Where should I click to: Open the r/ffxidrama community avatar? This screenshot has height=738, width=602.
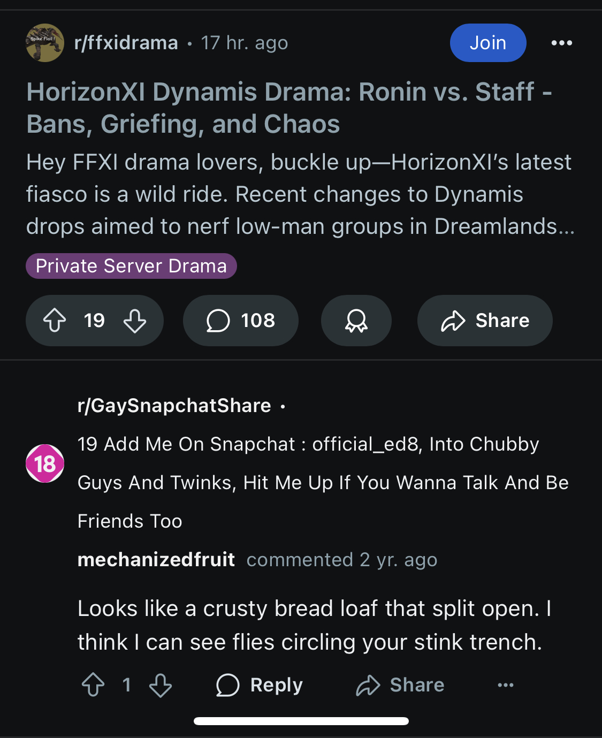pos(45,43)
